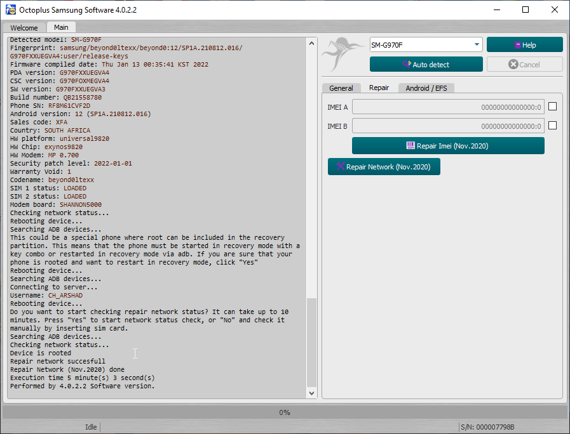Click the log scroll up arrow
Screen dimensions: 570x434
[311, 43]
